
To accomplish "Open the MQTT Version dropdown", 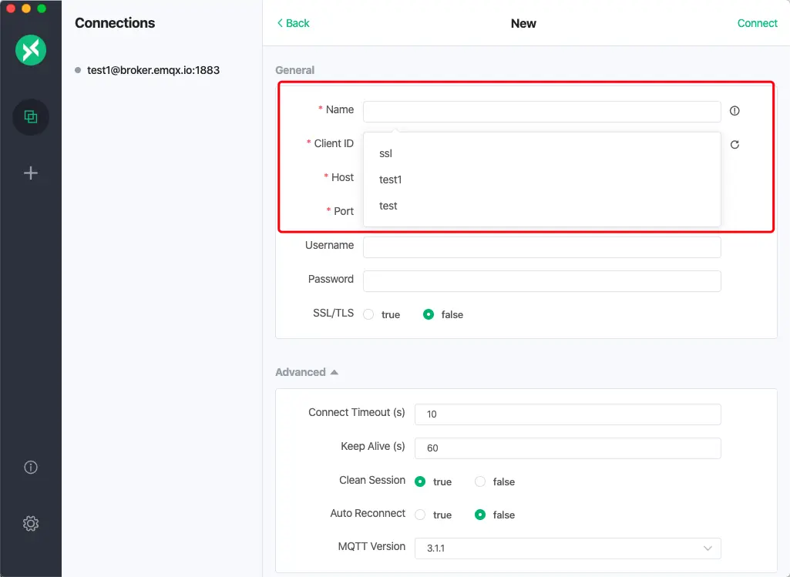I will pyautogui.click(x=567, y=548).
